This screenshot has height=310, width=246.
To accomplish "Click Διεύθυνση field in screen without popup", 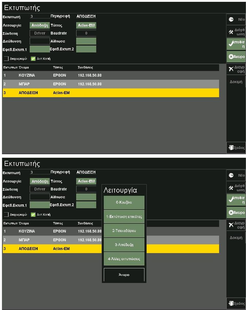I will [x=40, y=41].
